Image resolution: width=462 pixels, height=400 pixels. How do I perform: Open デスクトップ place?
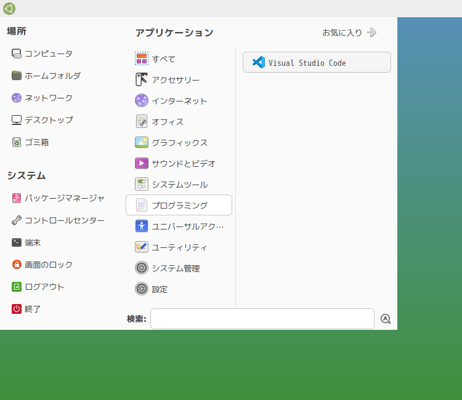click(43, 120)
